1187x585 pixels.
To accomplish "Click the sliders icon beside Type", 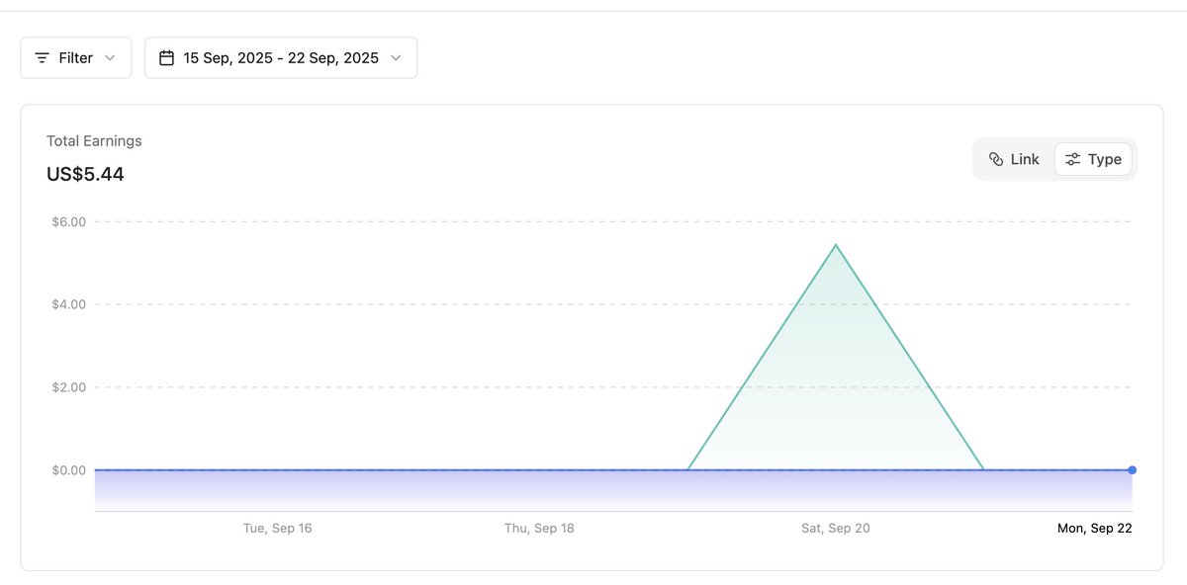I will pyautogui.click(x=1072, y=159).
